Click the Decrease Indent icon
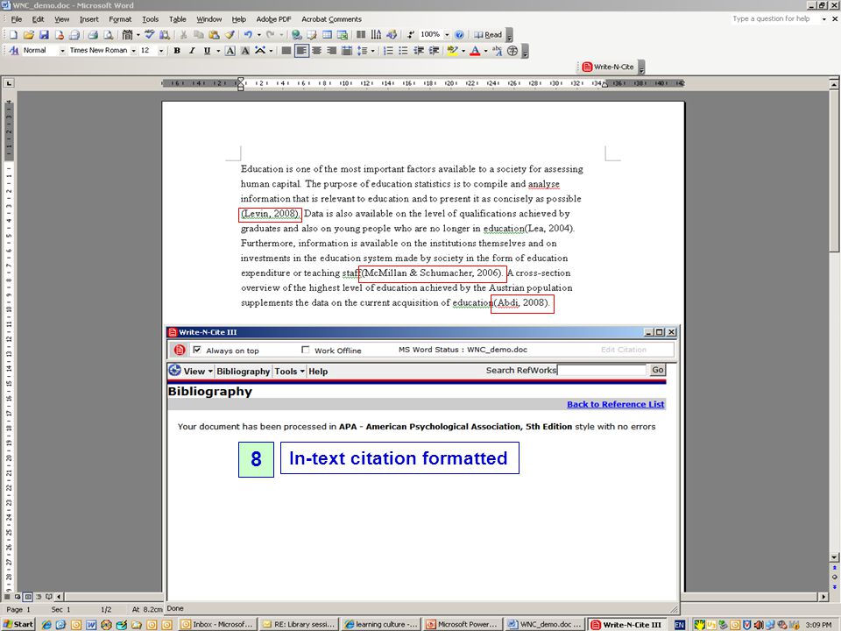The height and width of the screenshot is (631, 841). coord(419,51)
